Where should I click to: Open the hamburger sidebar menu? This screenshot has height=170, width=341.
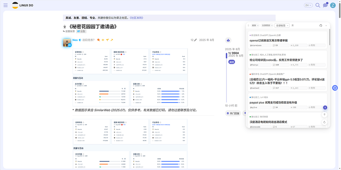click(x=5, y=5)
